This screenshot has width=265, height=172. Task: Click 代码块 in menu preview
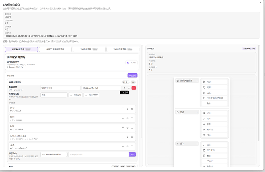(x=214, y=161)
